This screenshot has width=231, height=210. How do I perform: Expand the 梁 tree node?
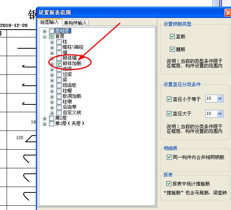[x=52, y=80]
